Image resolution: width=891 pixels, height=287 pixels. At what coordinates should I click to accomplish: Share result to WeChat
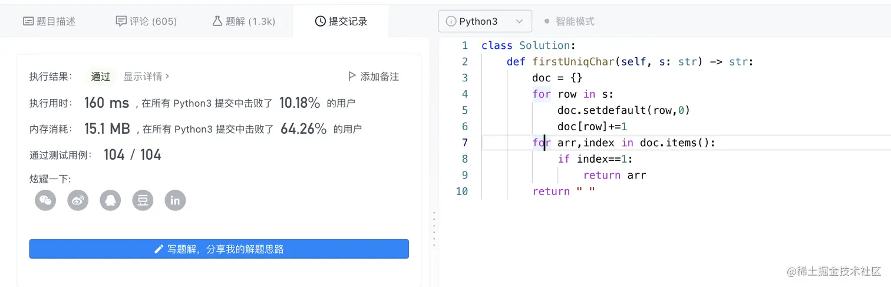pyautogui.click(x=45, y=200)
